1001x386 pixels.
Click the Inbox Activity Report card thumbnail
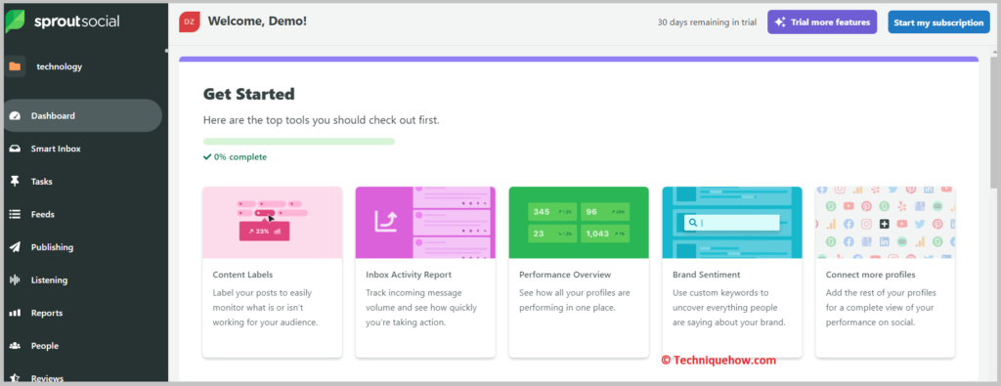click(x=425, y=223)
